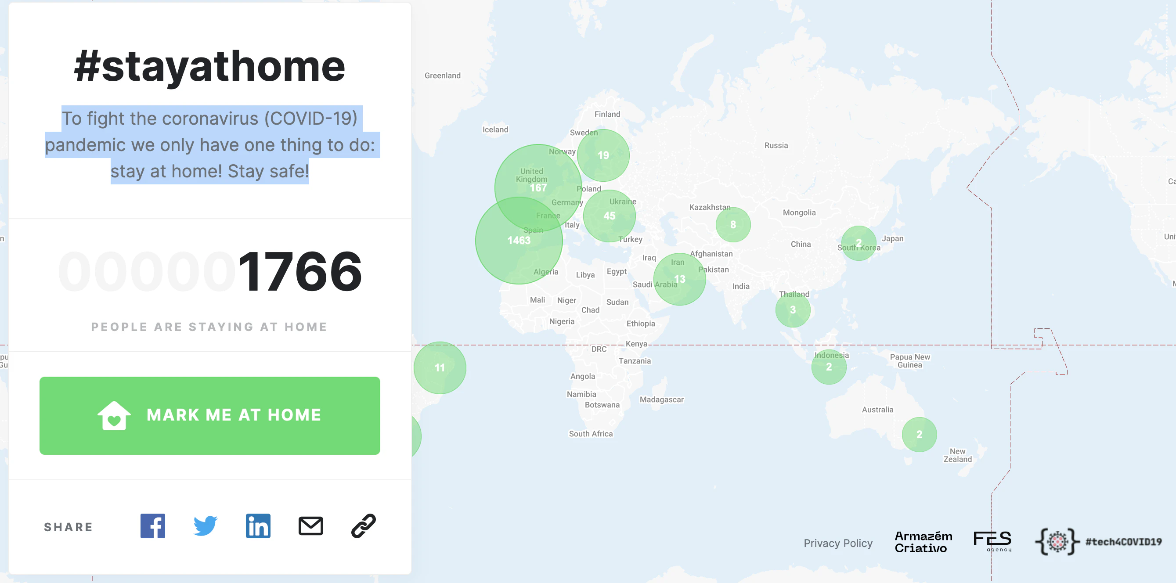Expand the 8 cluster near Kazakhstan

coord(733,225)
